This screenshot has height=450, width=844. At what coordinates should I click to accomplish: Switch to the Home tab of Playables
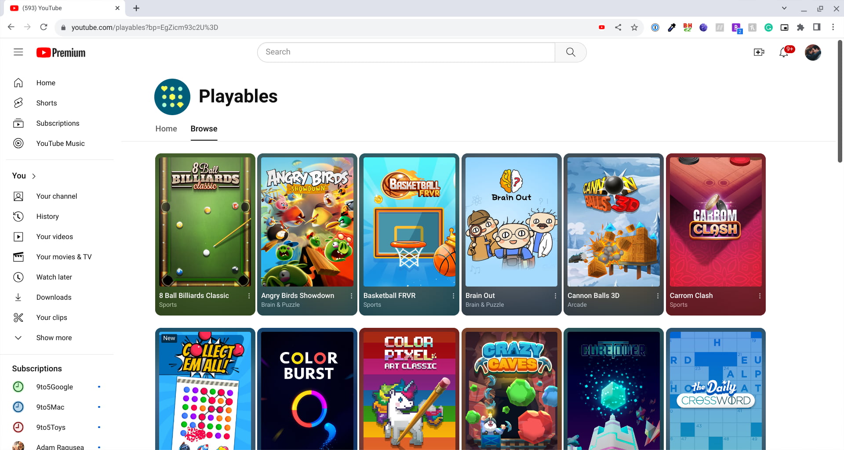click(166, 129)
